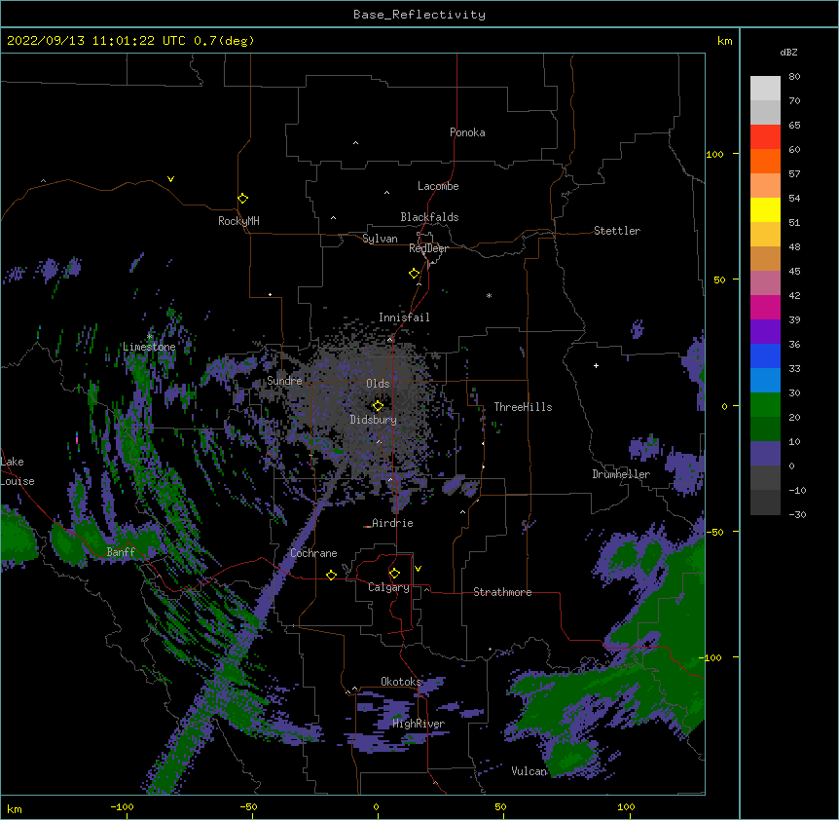The width and height of the screenshot is (839, 820).
Task: Pick the bright yellow swatch in legend
Action: pos(765,209)
